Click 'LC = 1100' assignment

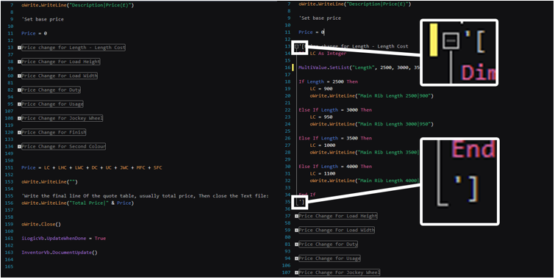tap(323, 173)
